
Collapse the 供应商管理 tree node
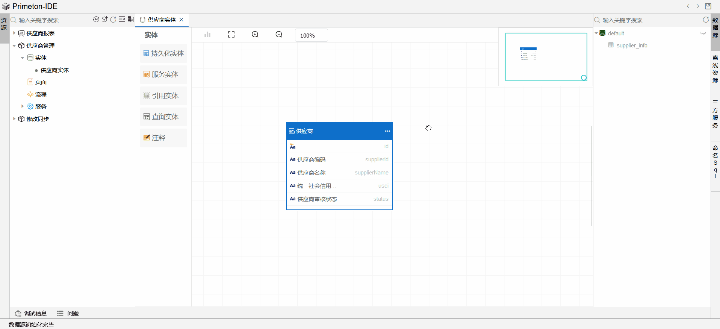coord(14,45)
